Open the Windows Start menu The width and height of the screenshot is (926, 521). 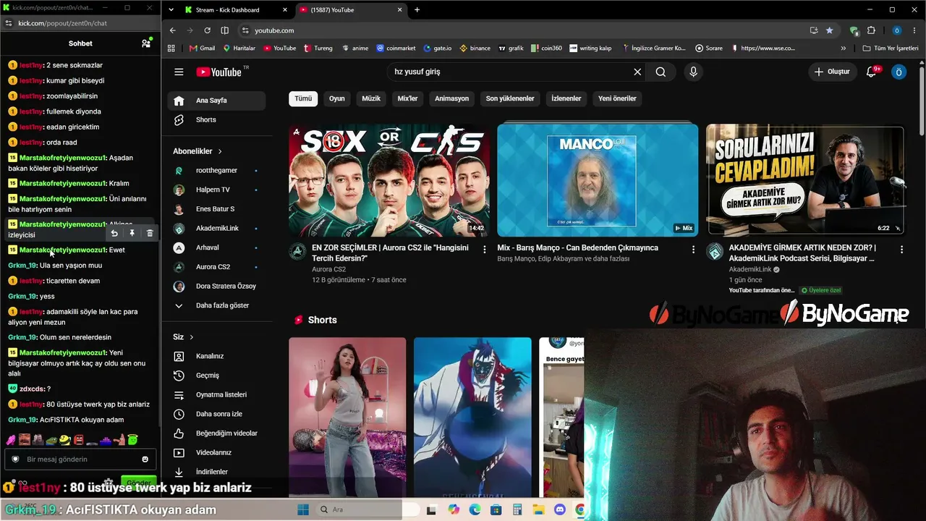tap(302, 509)
